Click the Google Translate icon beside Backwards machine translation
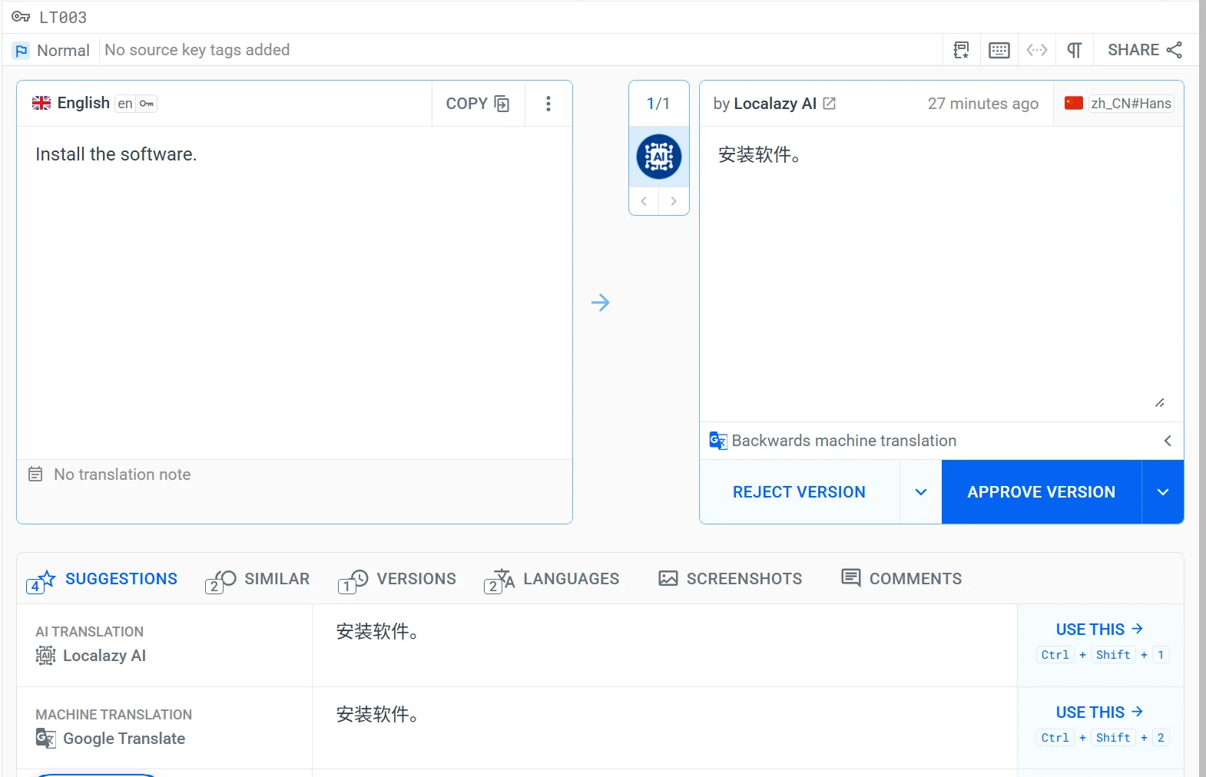Screen dimensions: 1206x777 click(x=717, y=441)
